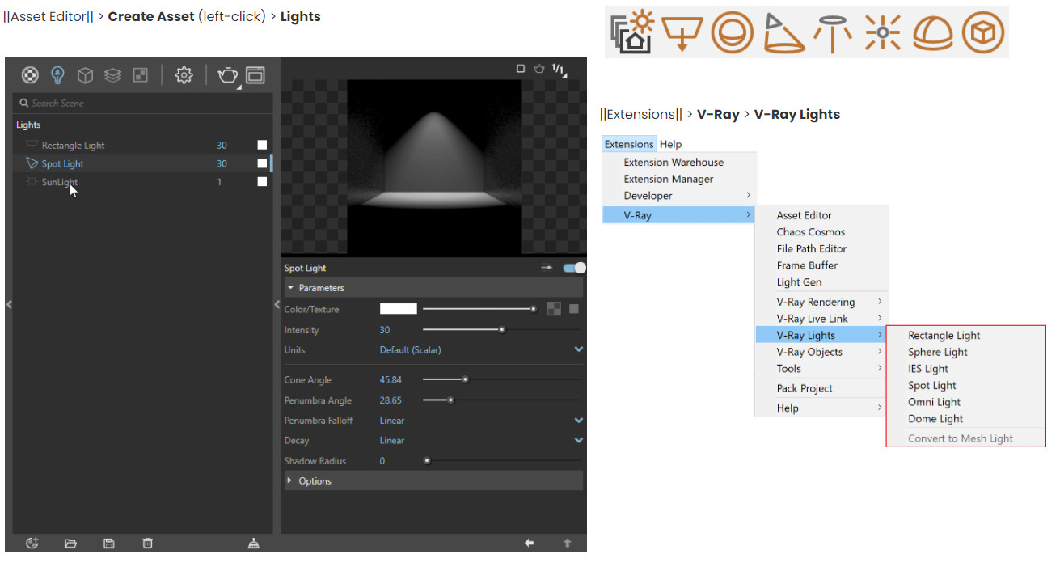1060x563 pixels.
Task: Click the trash delete asset icon
Action: (x=146, y=544)
